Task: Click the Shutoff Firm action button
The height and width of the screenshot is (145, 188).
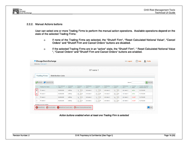Action: coord(40,107)
